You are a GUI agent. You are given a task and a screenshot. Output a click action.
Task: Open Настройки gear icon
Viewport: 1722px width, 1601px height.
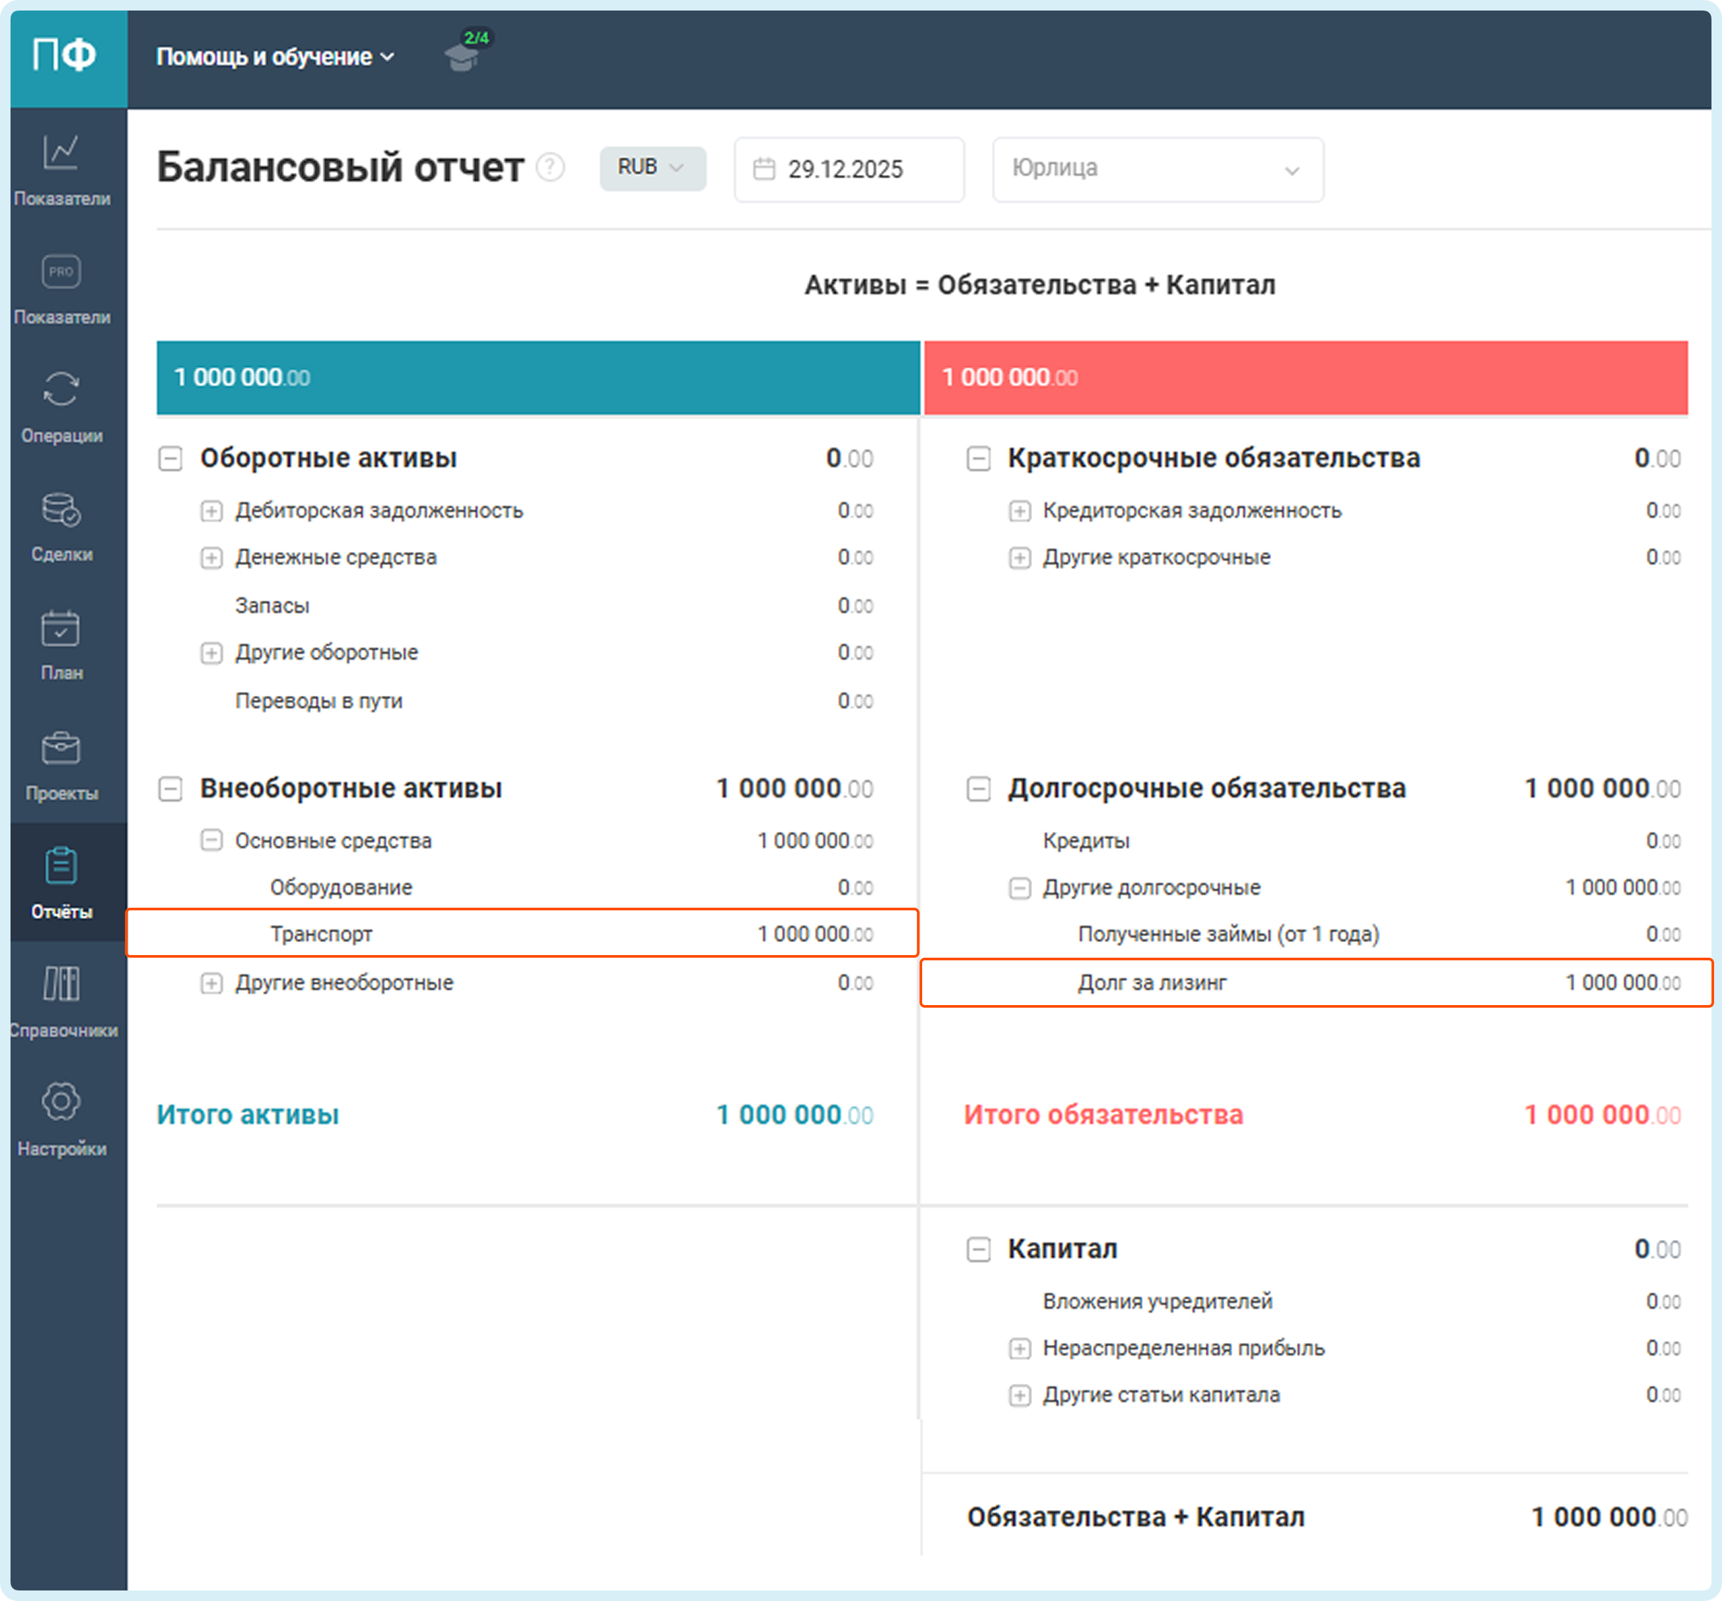click(61, 1102)
